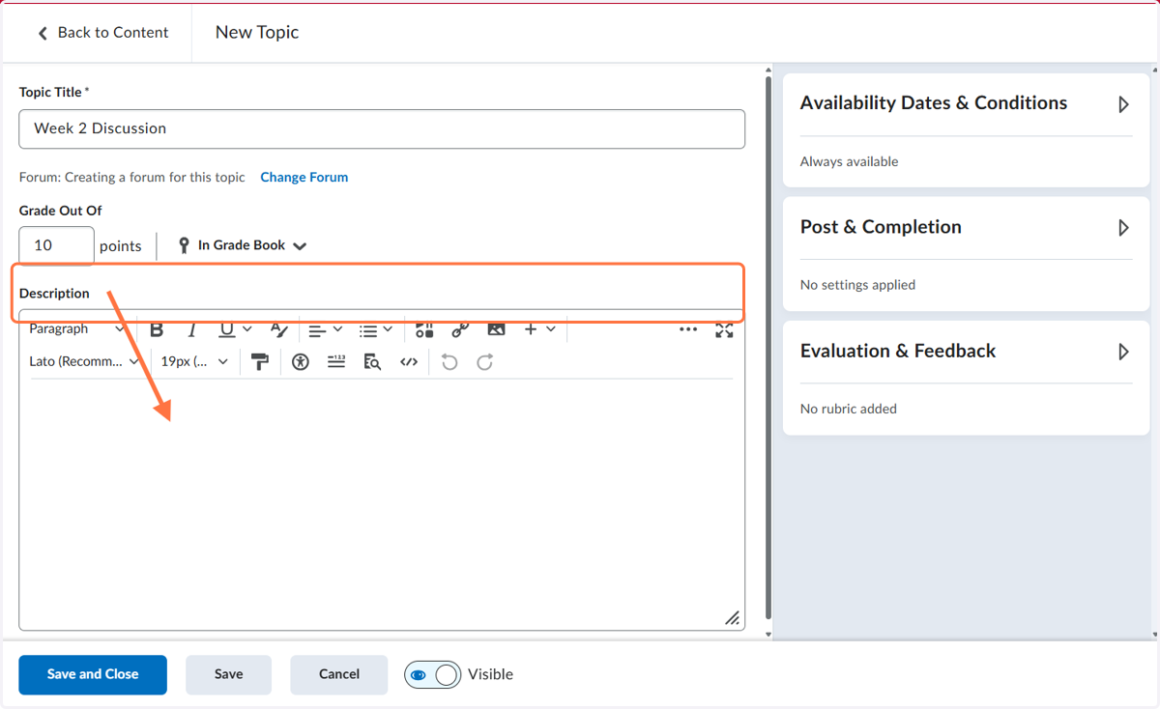The width and height of the screenshot is (1160, 709).
Task: Open the In Grade Book dropdown
Action: (x=243, y=245)
